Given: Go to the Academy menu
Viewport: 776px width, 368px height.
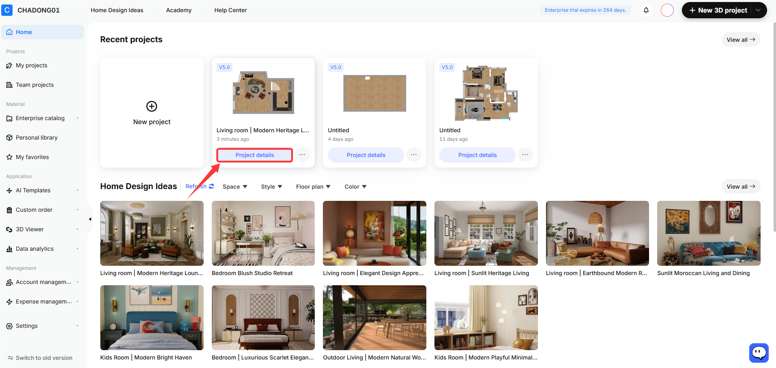Looking at the screenshot, I should coord(179,10).
